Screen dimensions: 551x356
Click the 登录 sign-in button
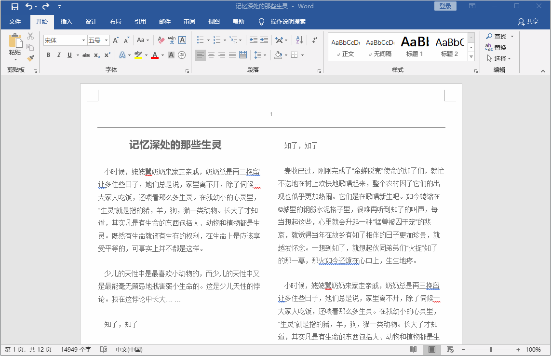click(x=445, y=6)
